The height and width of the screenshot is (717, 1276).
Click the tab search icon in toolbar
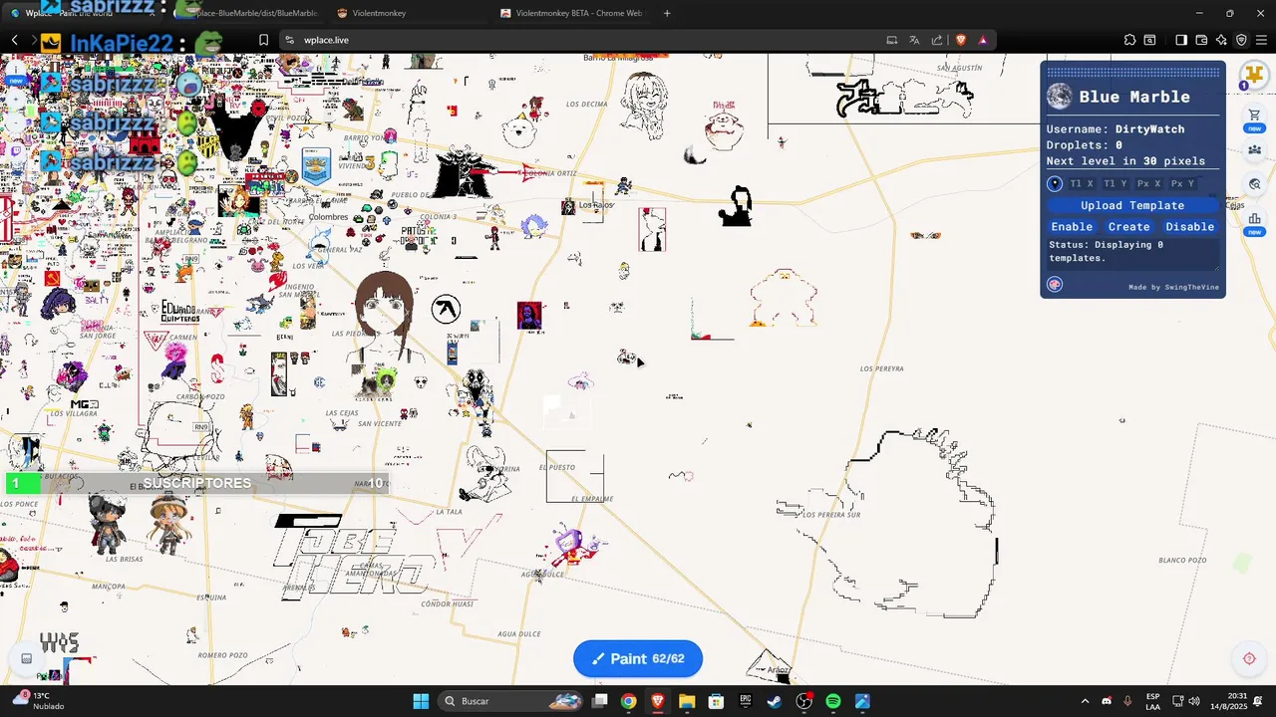click(x=1149, y=40)
